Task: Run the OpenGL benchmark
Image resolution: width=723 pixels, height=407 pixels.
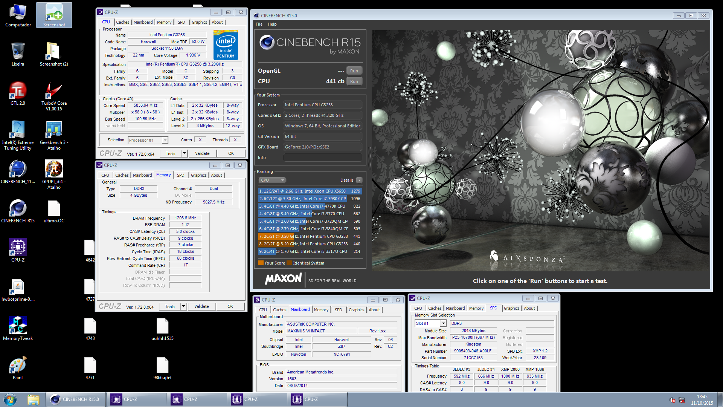Action: pyautogui.click(x=354, y=71)
